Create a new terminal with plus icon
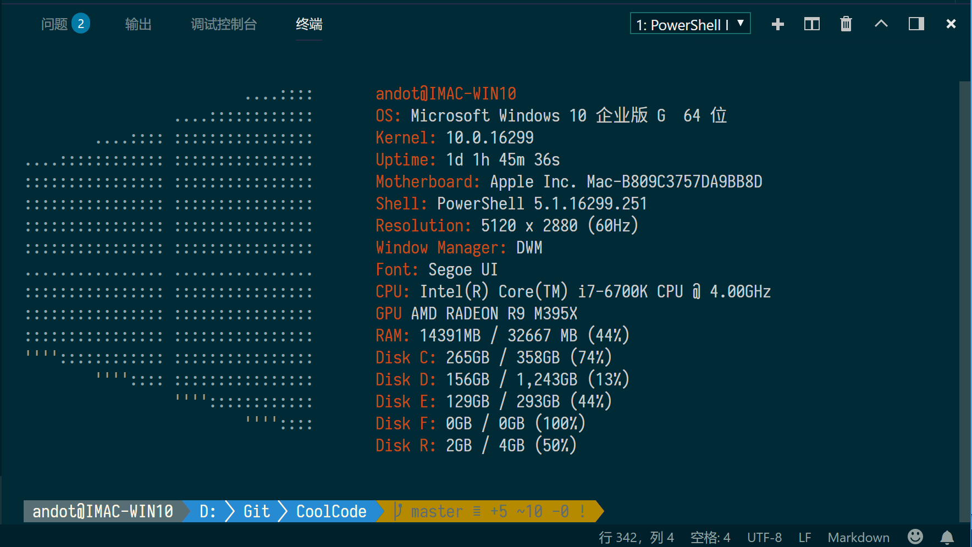 pyautogui.click(x=777, y=24)
